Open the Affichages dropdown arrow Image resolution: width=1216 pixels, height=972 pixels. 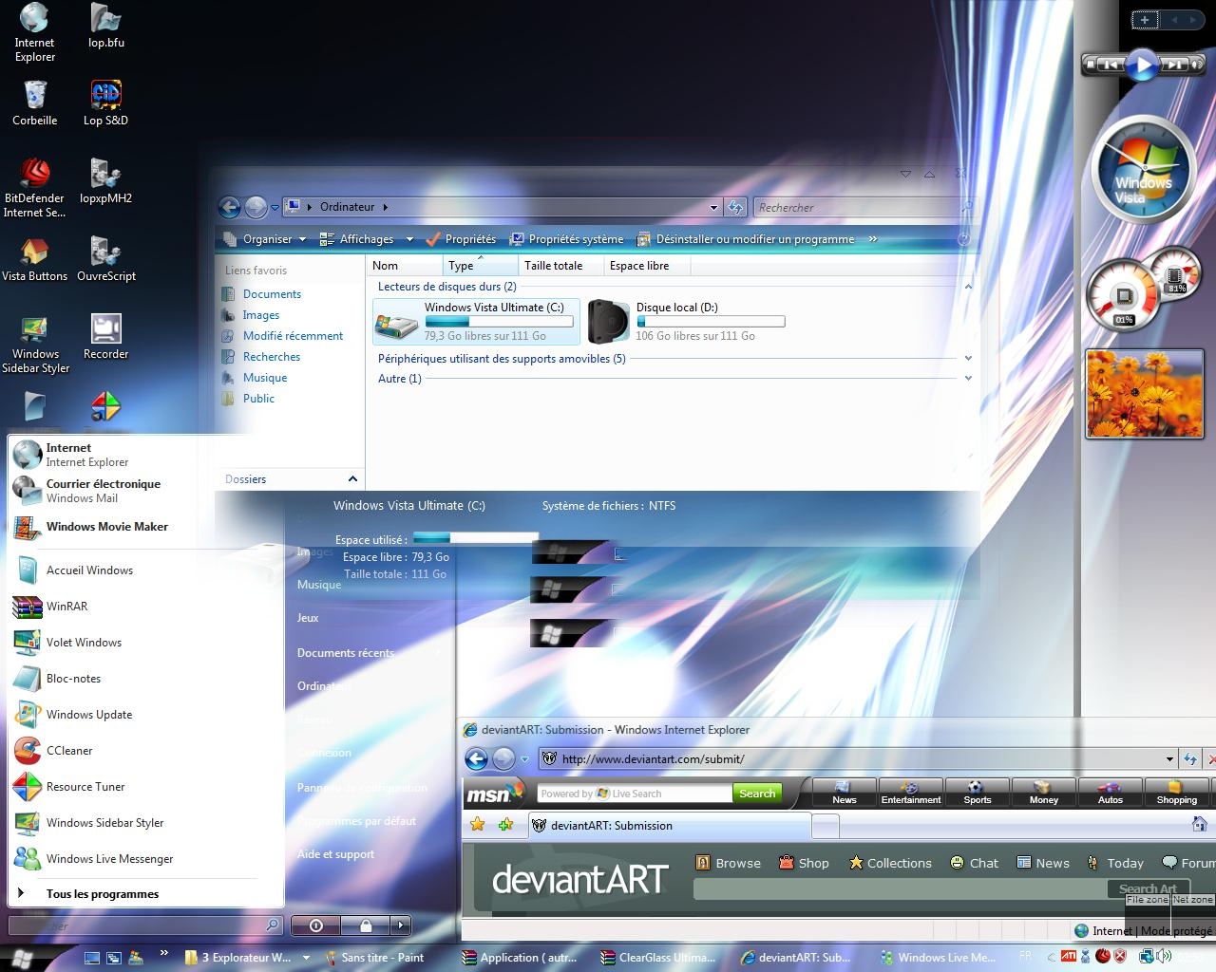click(409, 239)
